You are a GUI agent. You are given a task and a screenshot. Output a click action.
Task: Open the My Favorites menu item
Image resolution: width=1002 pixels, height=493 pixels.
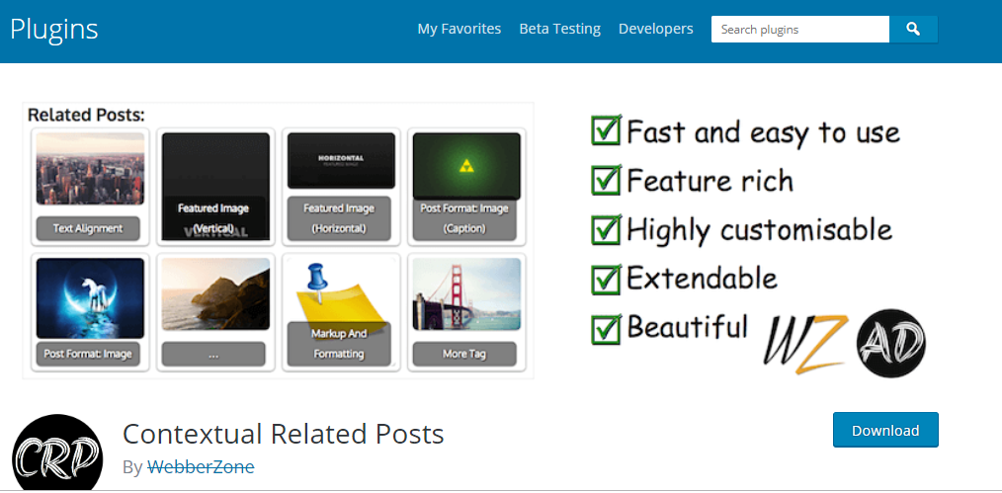pyautogui.click(x=459, y=29)
